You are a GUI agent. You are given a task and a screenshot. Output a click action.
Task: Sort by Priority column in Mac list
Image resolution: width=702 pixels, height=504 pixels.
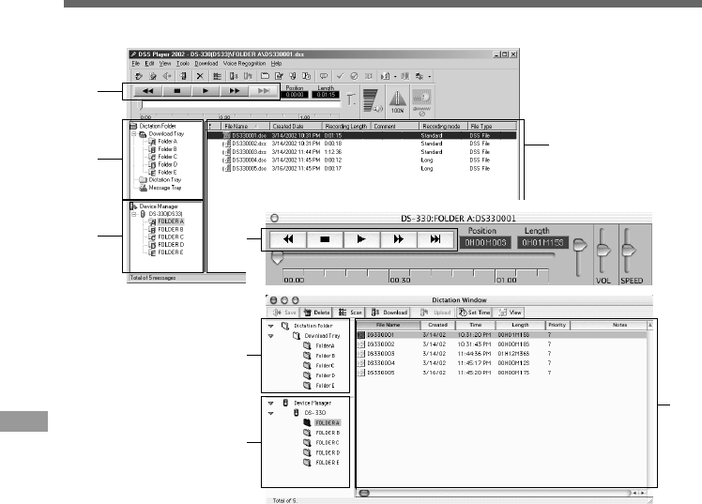click(x=557, y=325)
